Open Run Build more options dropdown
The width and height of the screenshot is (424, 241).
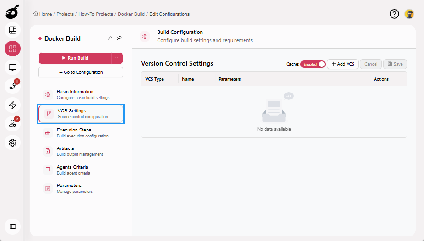pyautogui.click(x=117, y=58)
